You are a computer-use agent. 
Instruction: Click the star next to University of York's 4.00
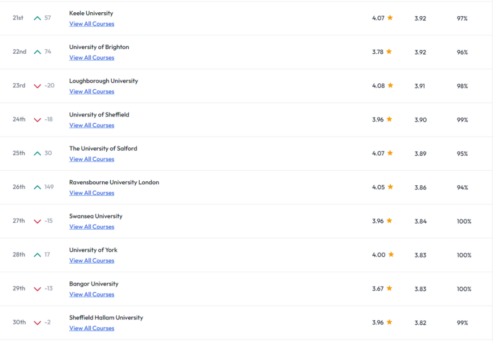pyautogui.click(x=391, y=254)
